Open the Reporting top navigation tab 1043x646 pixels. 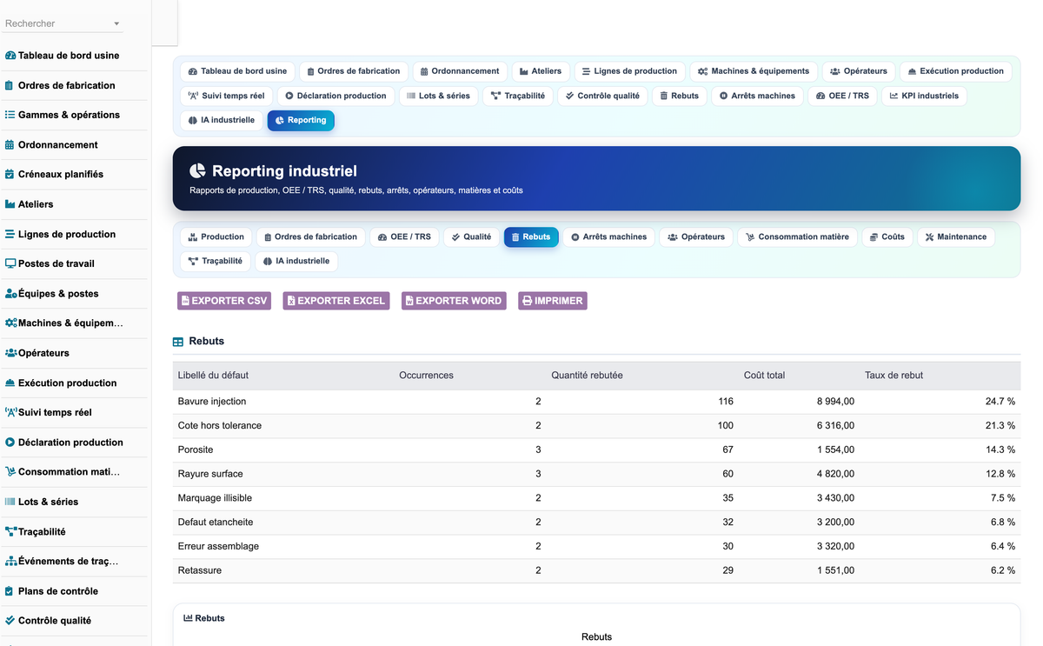(301, 120)
